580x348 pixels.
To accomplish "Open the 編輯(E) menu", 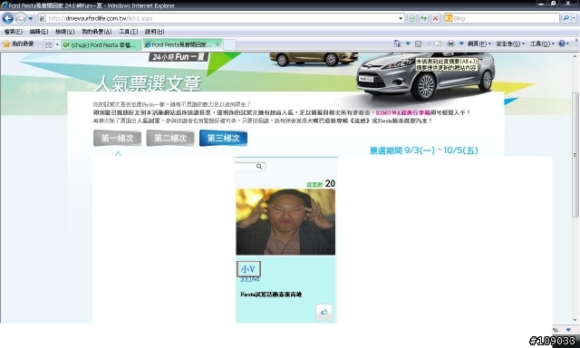I will coord(39,32).
